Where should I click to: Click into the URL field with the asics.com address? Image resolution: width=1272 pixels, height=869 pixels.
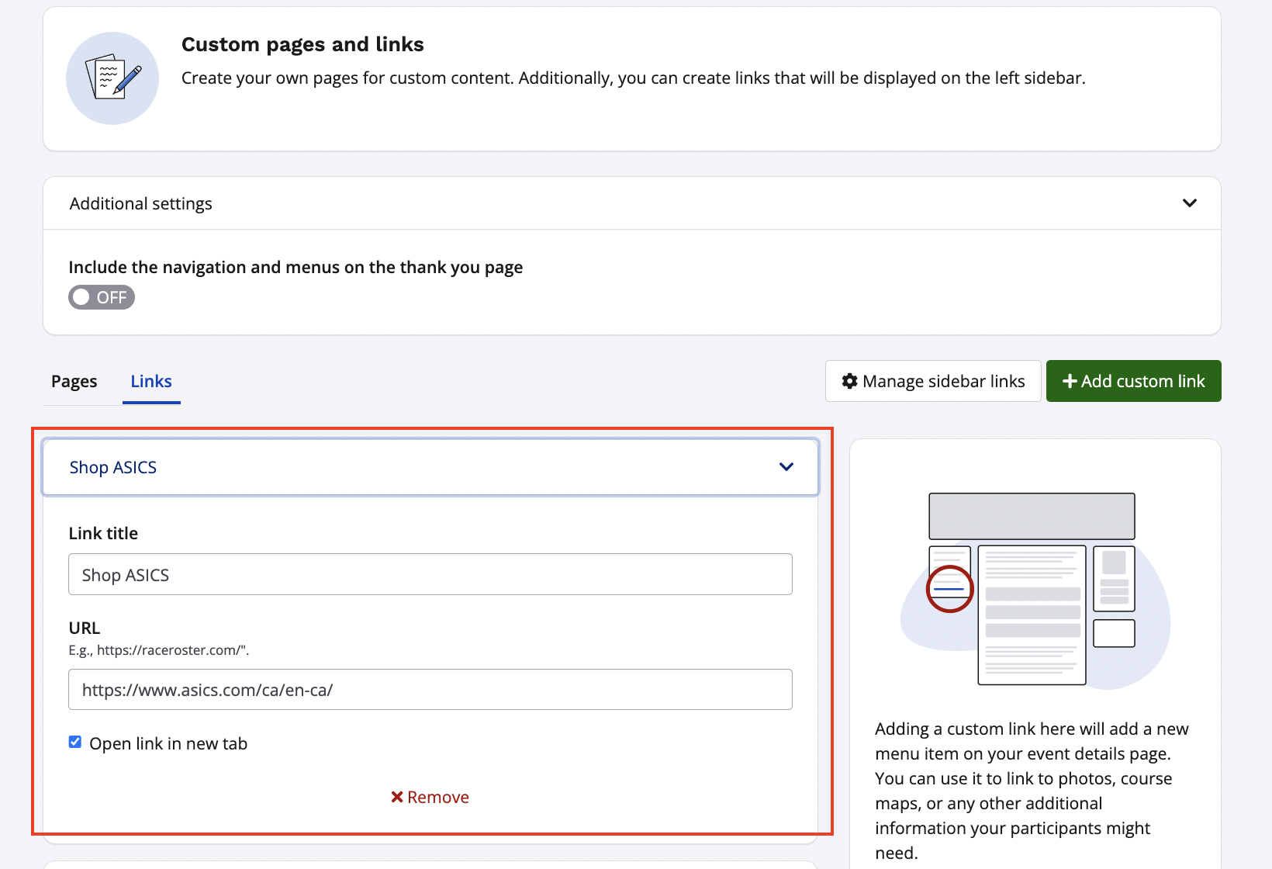[430, 690]
